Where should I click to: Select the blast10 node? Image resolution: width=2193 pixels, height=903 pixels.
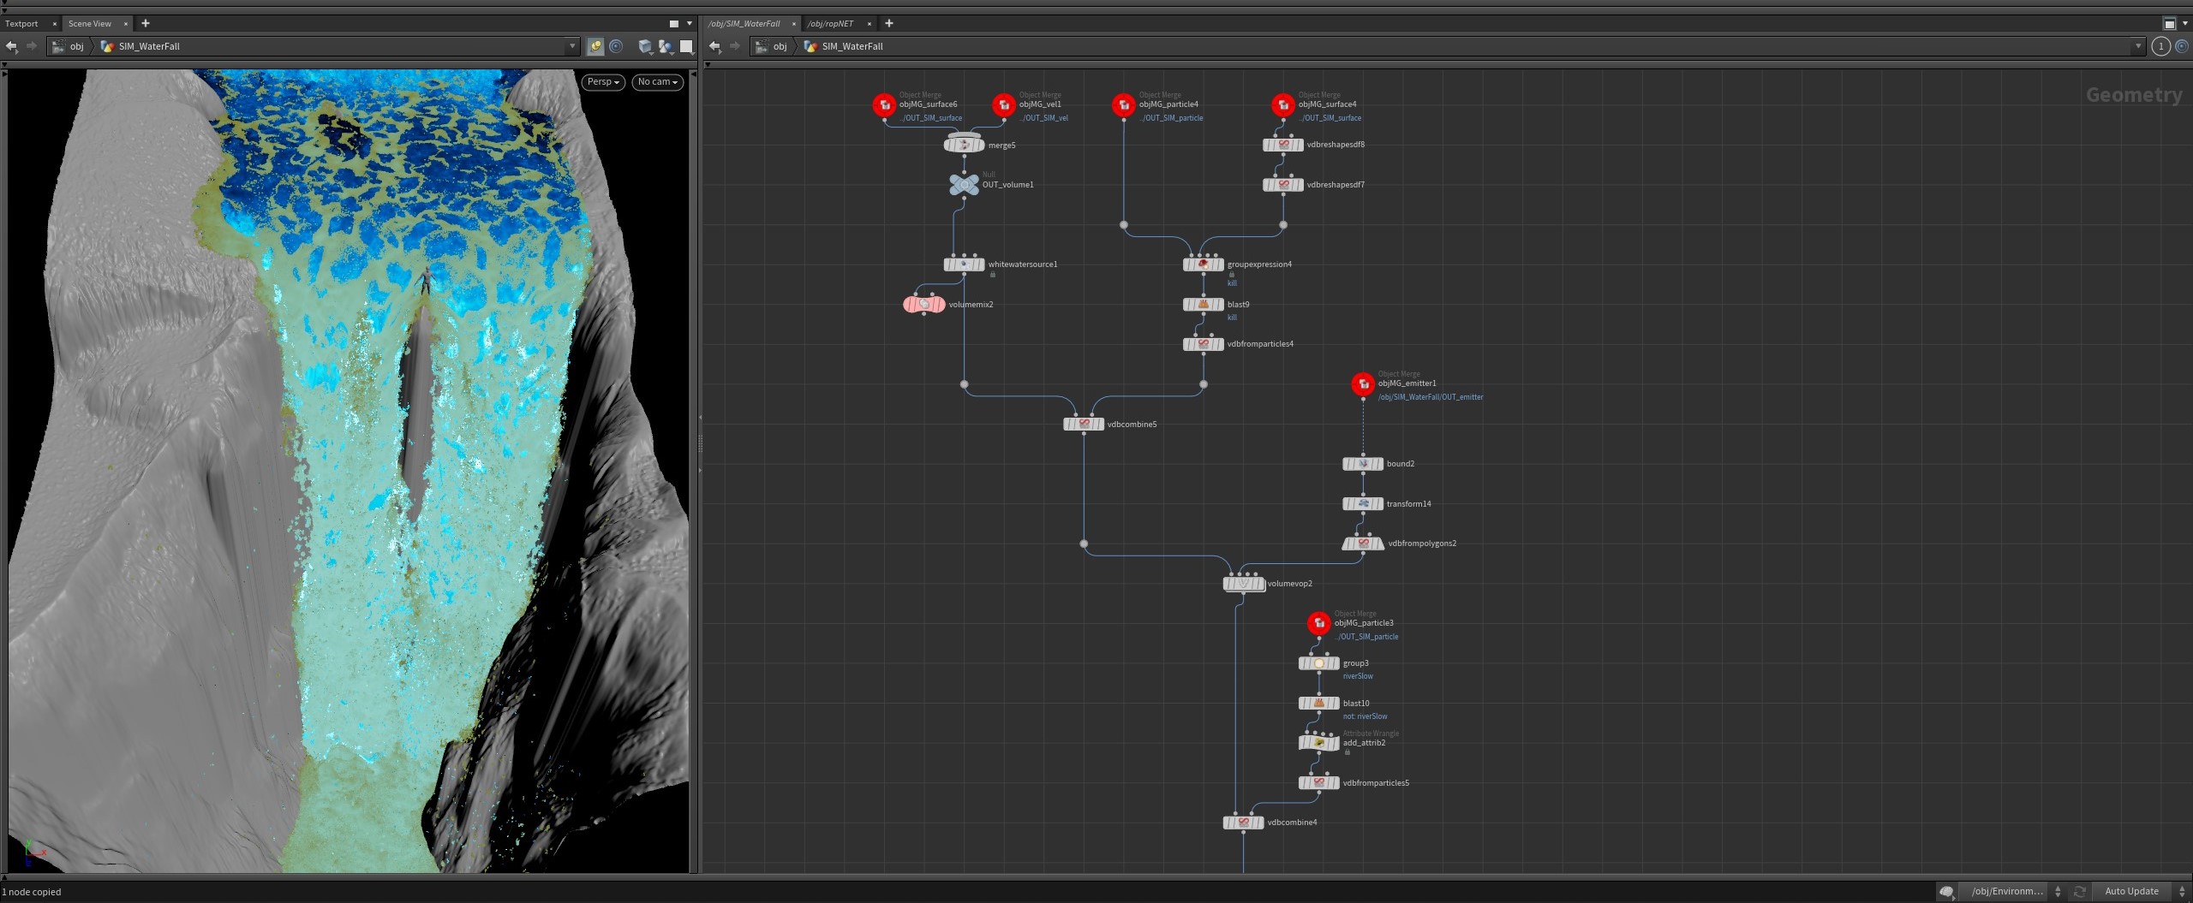[x=1319, y=704]
